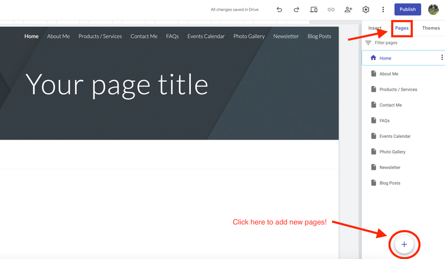Open the settings gear icon

[x=366, y=9]
